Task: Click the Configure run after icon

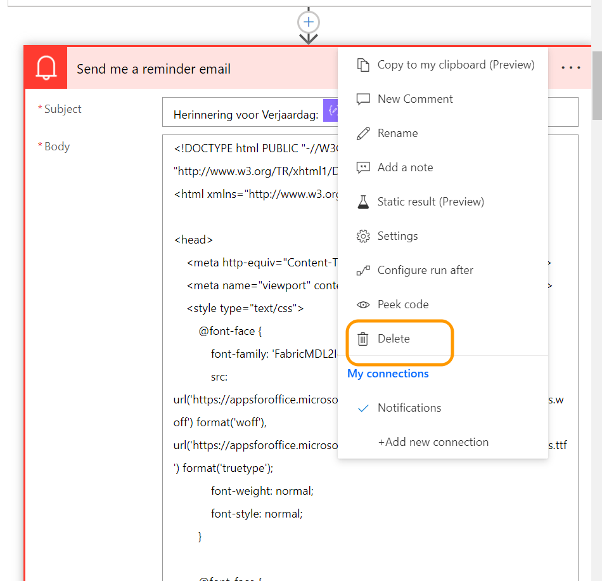Action: [x=362, y=270]
